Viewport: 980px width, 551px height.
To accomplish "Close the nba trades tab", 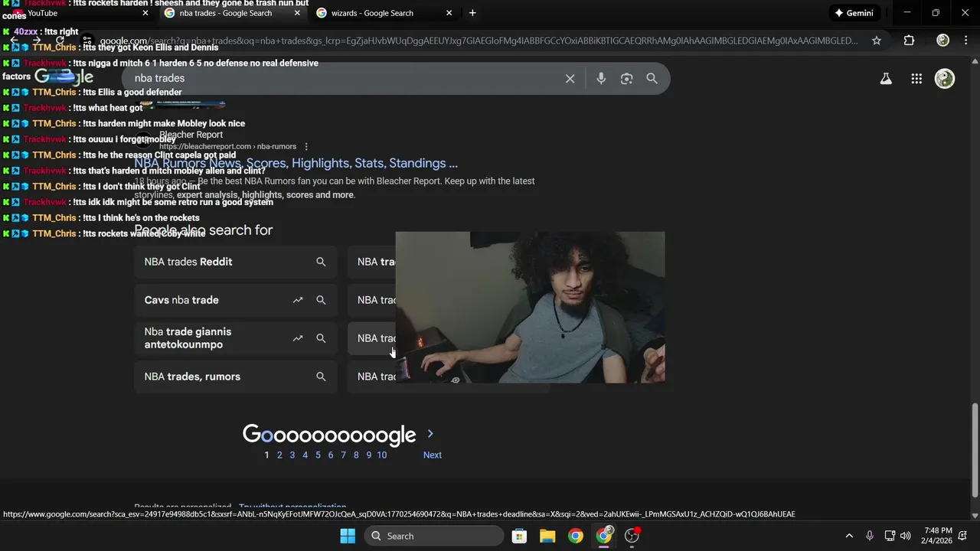I will (x=297, y=13).
